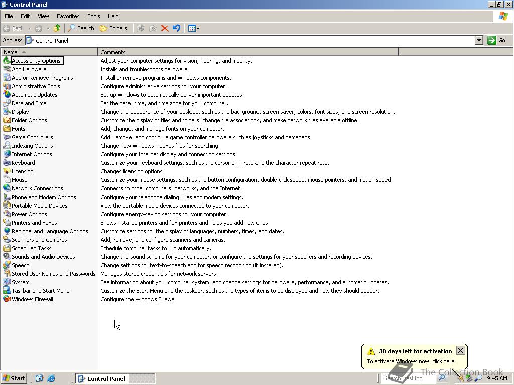Image resolution: width=514 pixels, height=385 pixels.
Task: Click the Display applet icon
Action: pyautogui.click(x=7, y=112)
